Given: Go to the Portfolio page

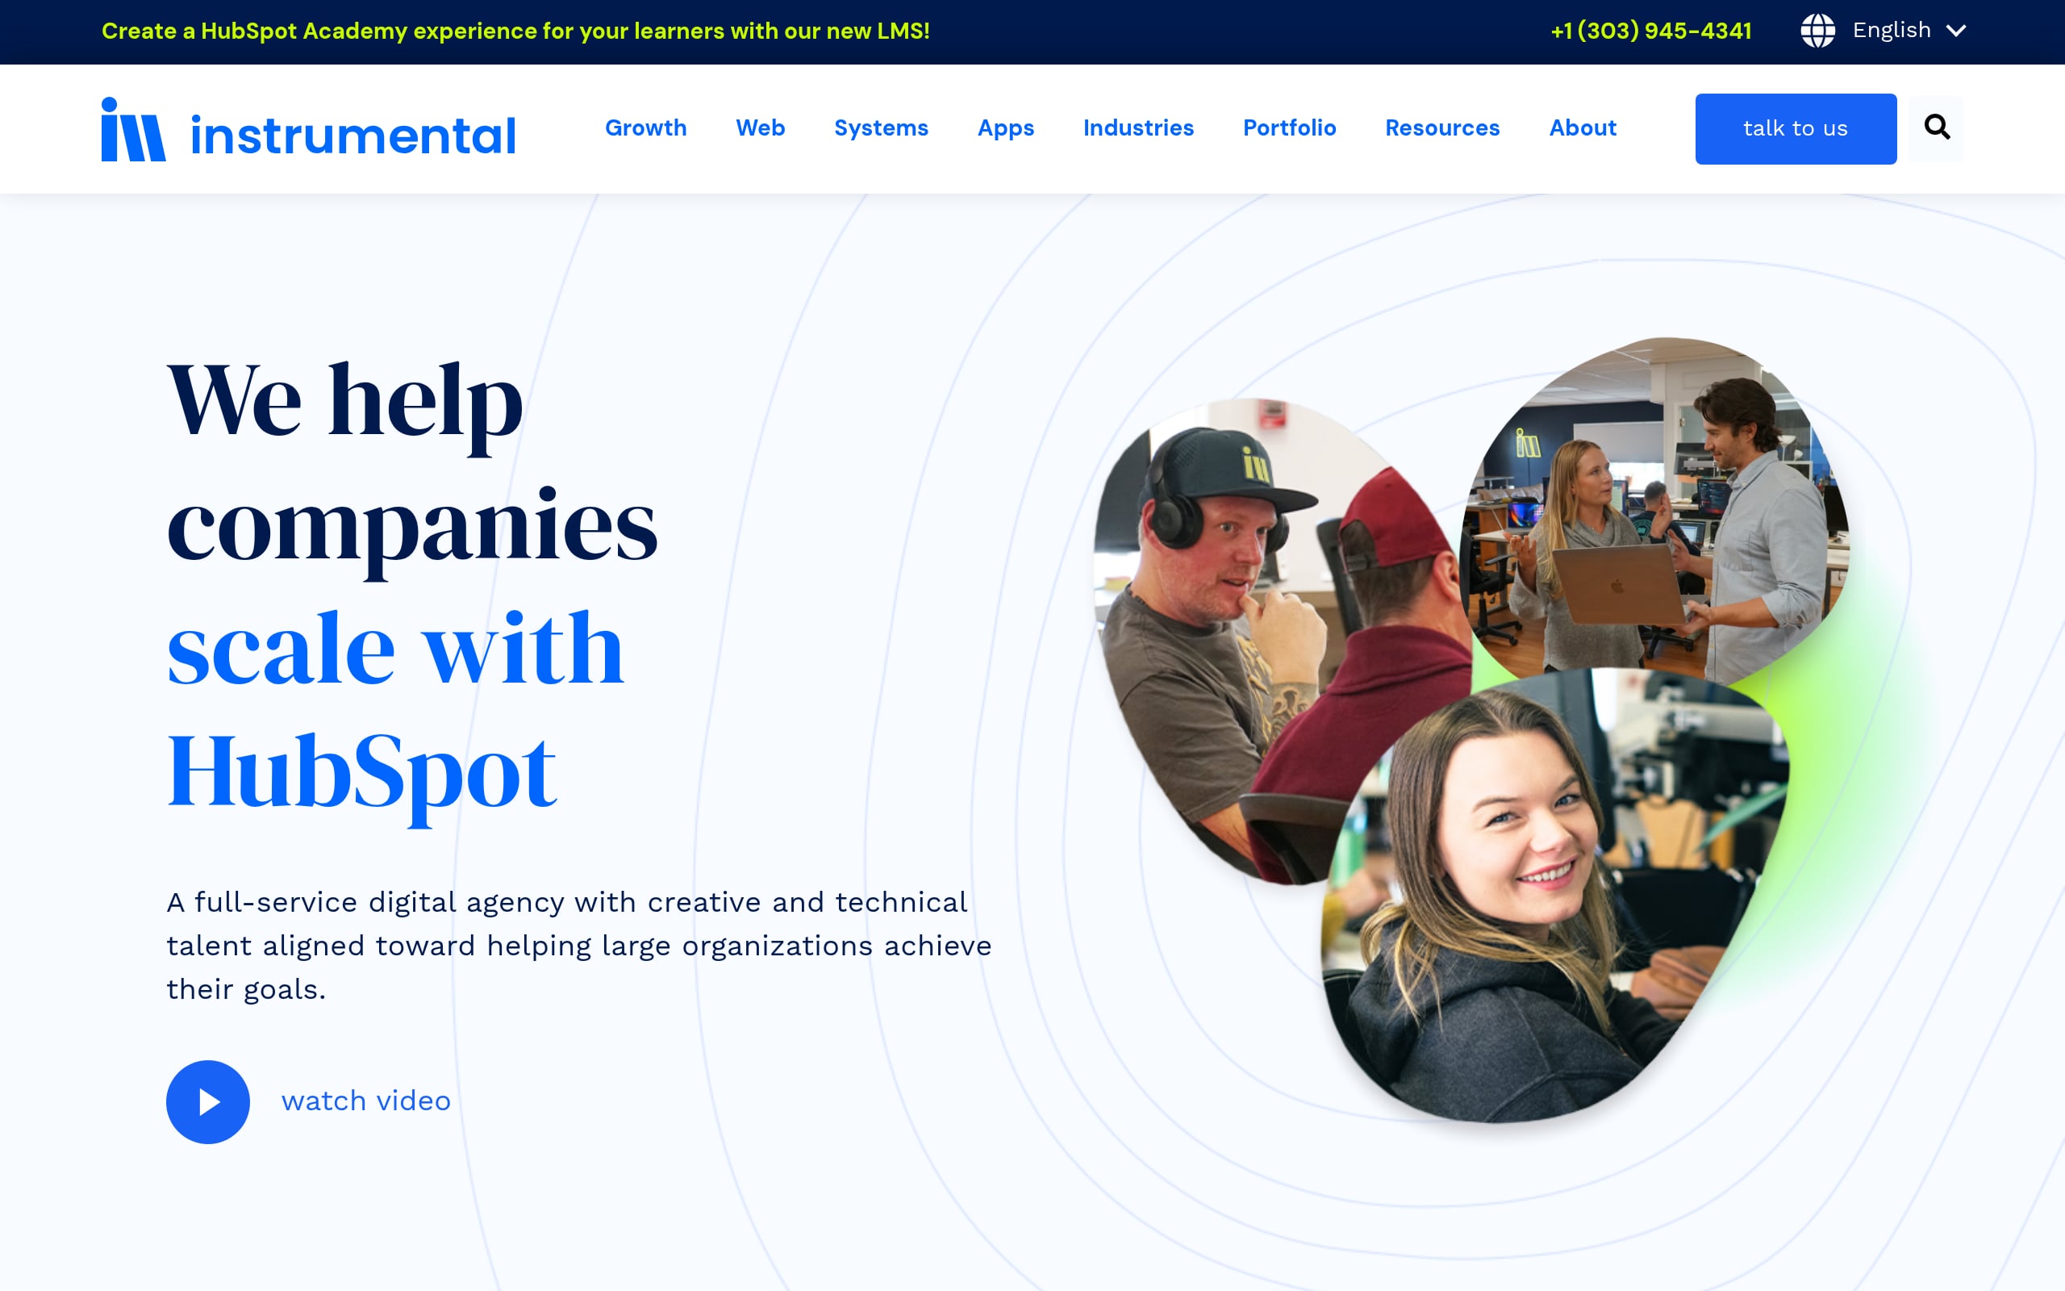Looking at the screenshot, I should [1289, 128].
